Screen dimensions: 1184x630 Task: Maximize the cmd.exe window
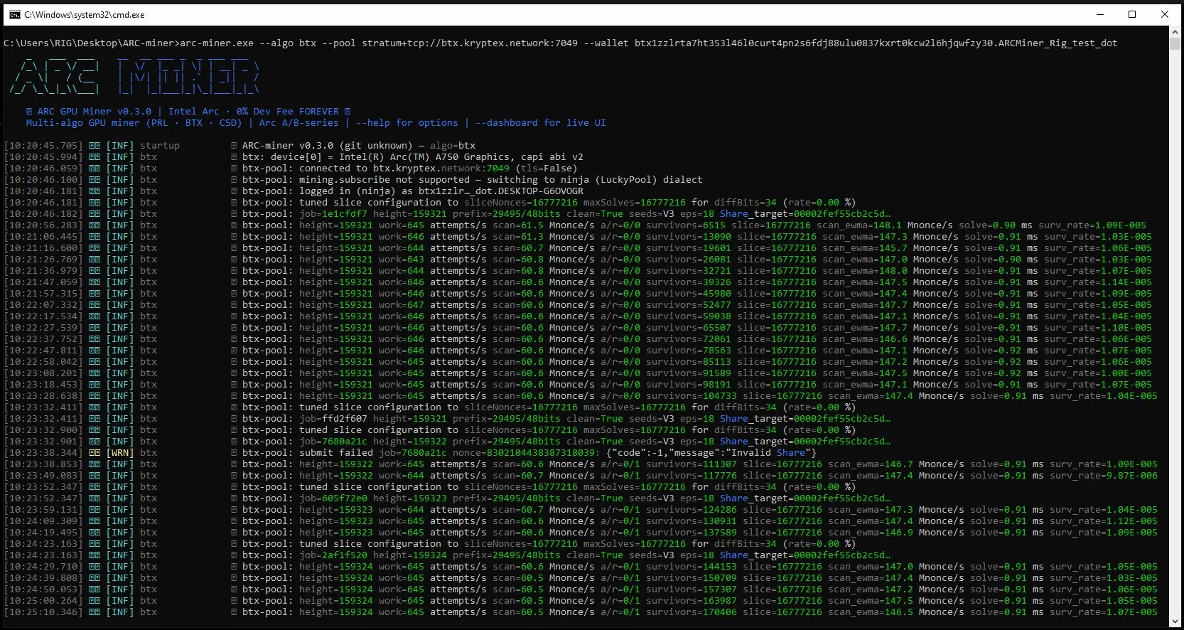[1132, 14]
